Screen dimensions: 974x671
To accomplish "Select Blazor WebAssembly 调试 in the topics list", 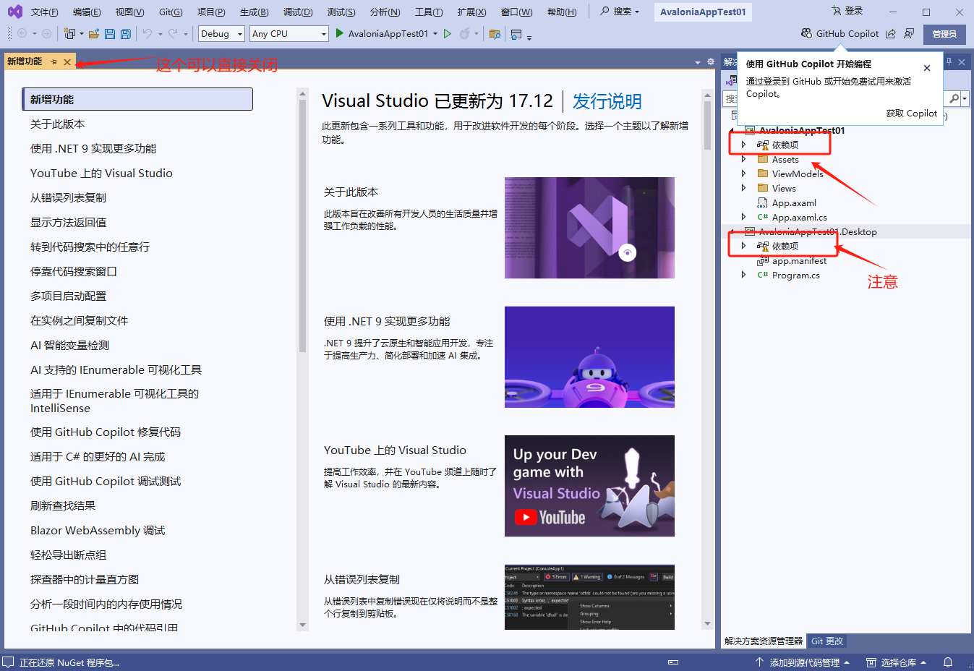I will [98, 531].
